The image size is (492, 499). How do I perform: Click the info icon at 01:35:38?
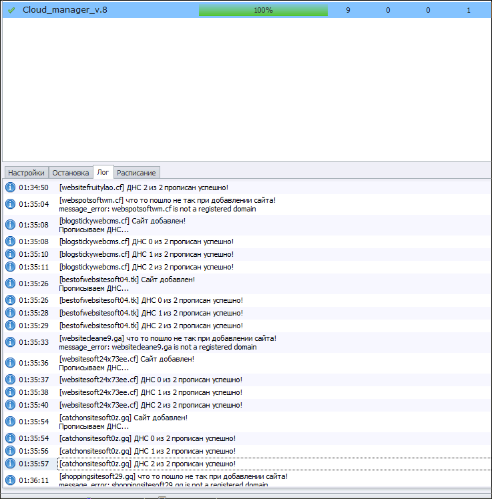10,392
